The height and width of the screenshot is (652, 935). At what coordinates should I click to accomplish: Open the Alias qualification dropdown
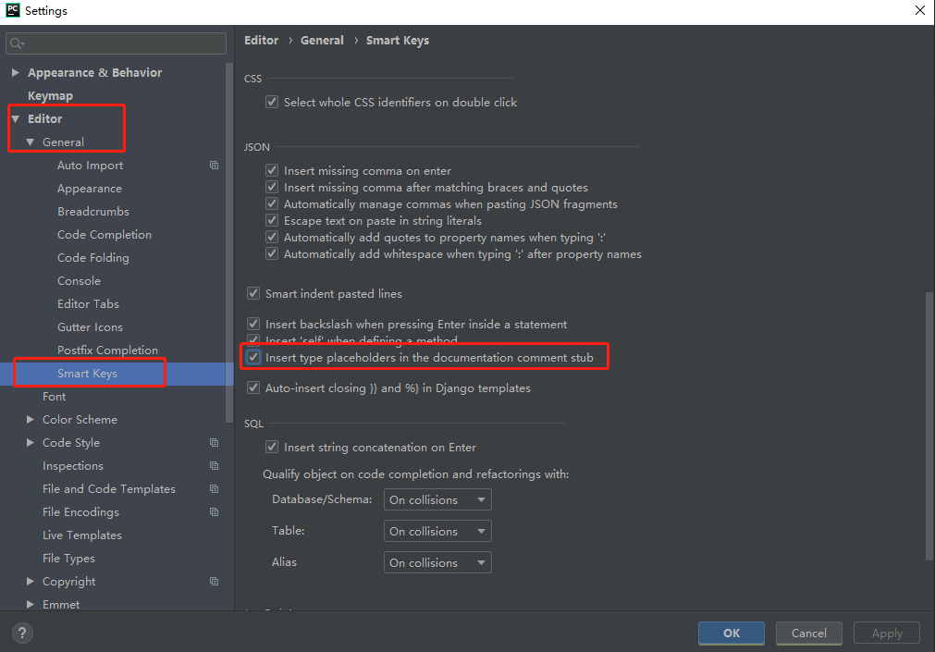(437, 563)
